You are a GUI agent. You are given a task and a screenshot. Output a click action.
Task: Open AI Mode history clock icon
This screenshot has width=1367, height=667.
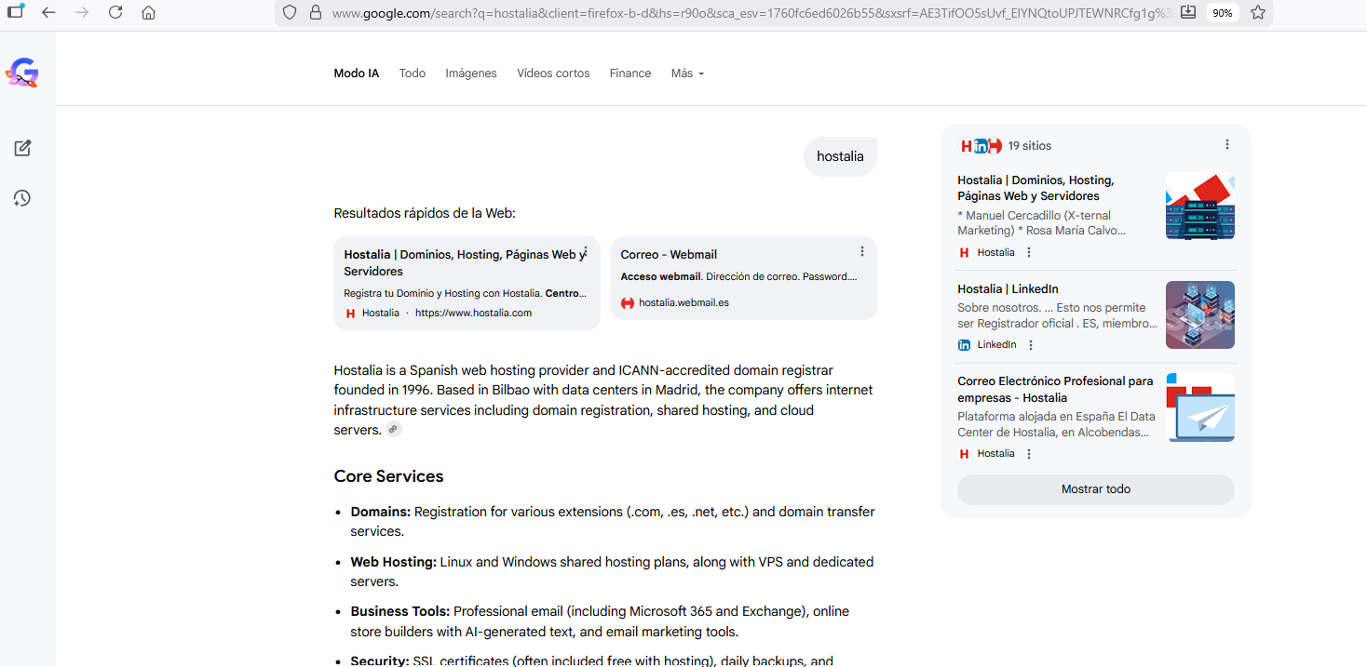pos(22,198)
